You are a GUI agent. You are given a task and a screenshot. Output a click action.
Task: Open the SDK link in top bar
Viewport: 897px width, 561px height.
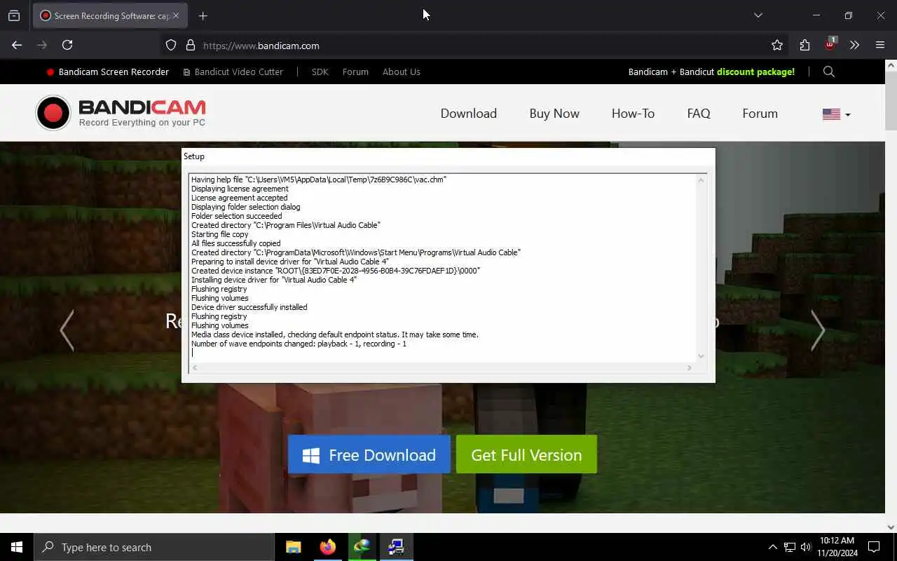(x=320, y=72)
